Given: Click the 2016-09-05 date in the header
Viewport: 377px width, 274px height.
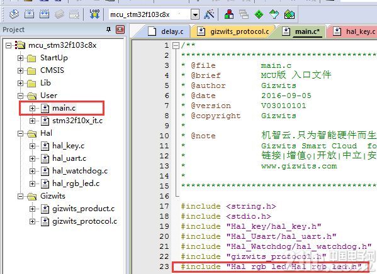Looking at the screenshot, I should tap(286, 96).
